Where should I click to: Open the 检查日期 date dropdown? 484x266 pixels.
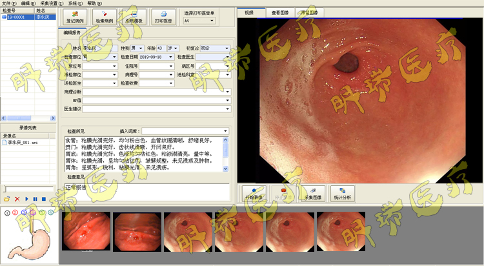(x=171, y=57)
